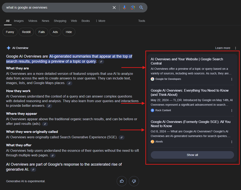Viewport: 241px width, 190px height.
Task: Give thumbs down to AI Overview
Action: pyautogui.click(x=133, y=181)
